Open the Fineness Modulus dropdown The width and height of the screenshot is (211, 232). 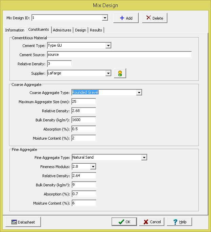(93, 167)
